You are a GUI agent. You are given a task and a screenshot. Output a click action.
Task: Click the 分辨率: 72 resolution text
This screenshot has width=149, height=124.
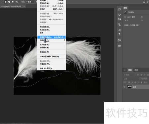click(x=131, y=25)
